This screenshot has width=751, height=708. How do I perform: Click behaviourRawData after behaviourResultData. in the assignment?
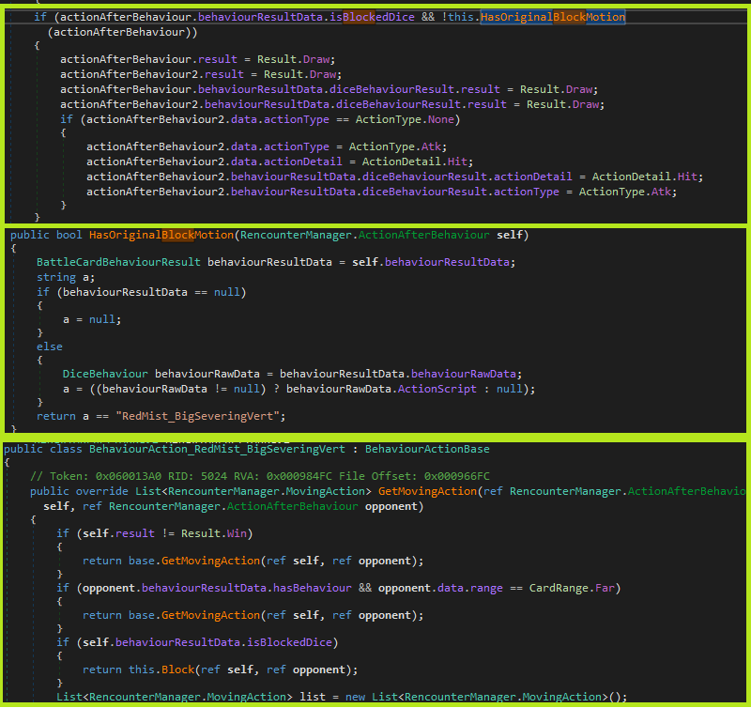pyautogui.click(x=464, y=374)
